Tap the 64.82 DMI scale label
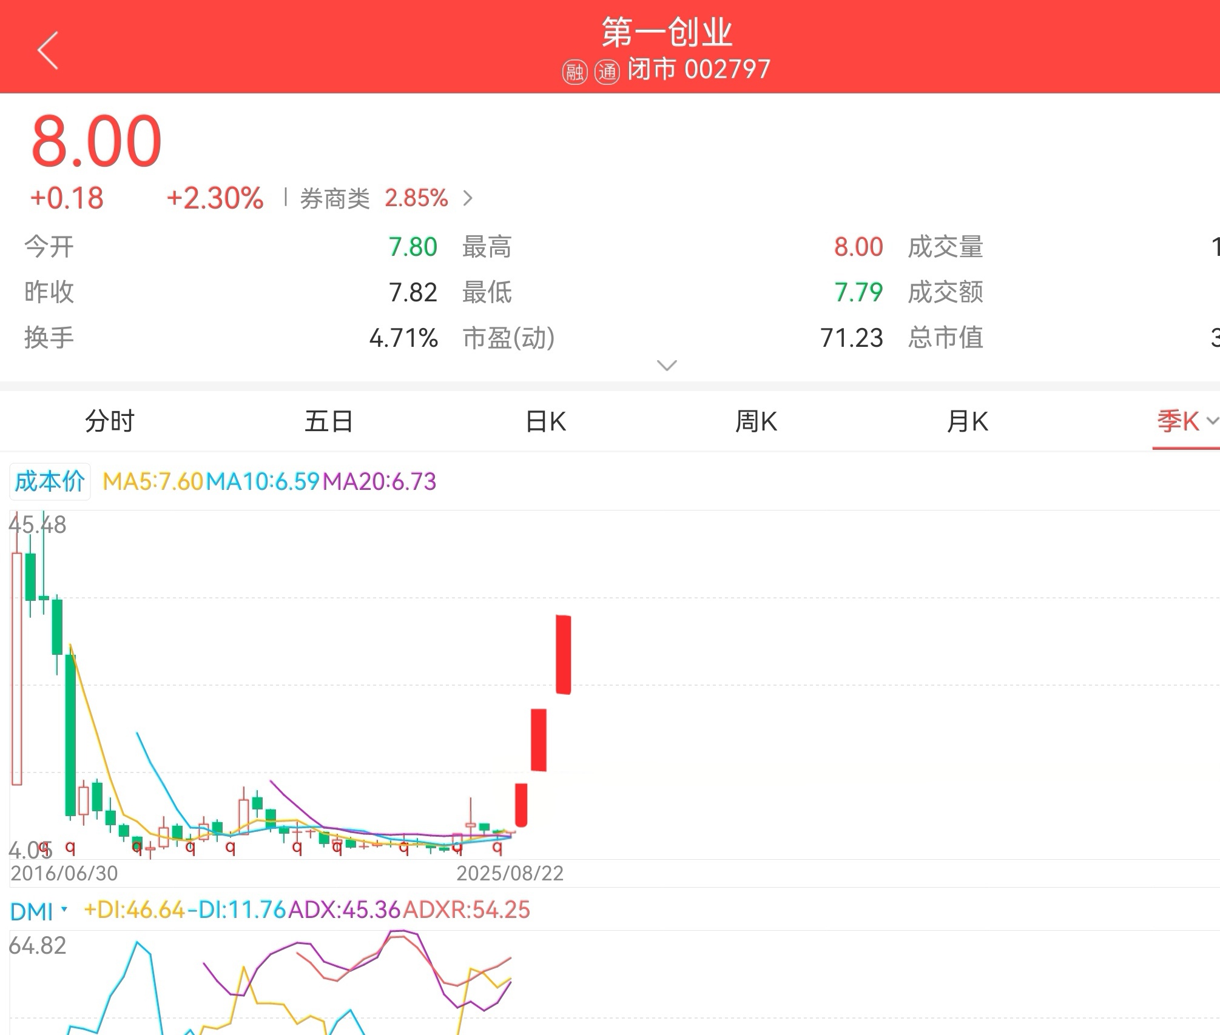This screenshot has height=1035, width=1220. click(x=38, y=945)
